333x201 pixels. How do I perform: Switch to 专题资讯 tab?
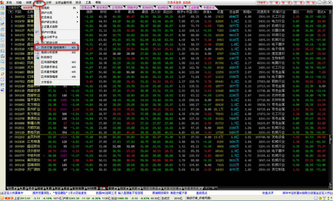tap(209, 8)
